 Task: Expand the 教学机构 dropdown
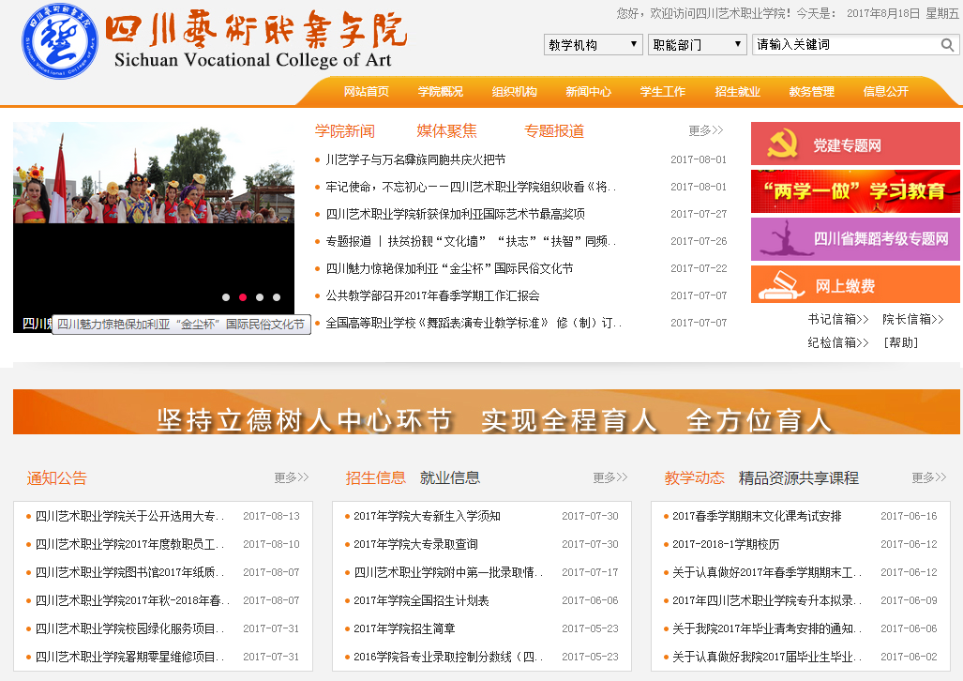(x=593, y=45)
